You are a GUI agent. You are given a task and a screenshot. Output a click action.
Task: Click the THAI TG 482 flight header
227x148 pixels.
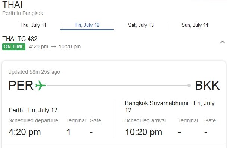(x=20, y=39)
